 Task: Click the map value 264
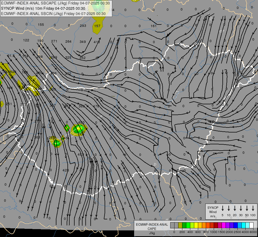(68, 41)
